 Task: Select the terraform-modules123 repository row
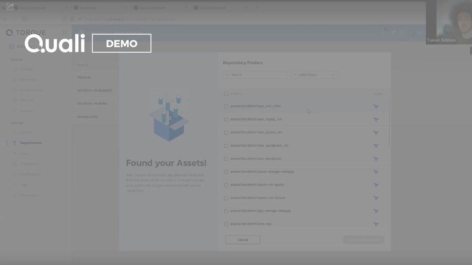(x=96, y=90)
